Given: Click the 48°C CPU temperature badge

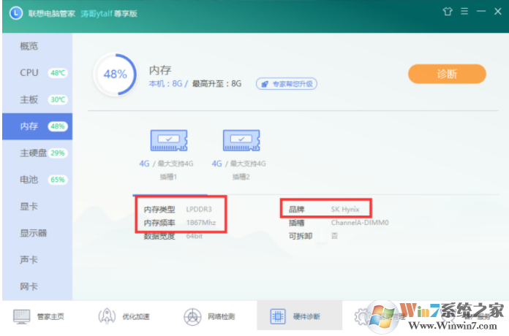Looking at the screenshot, I should (x=58, y=73).
